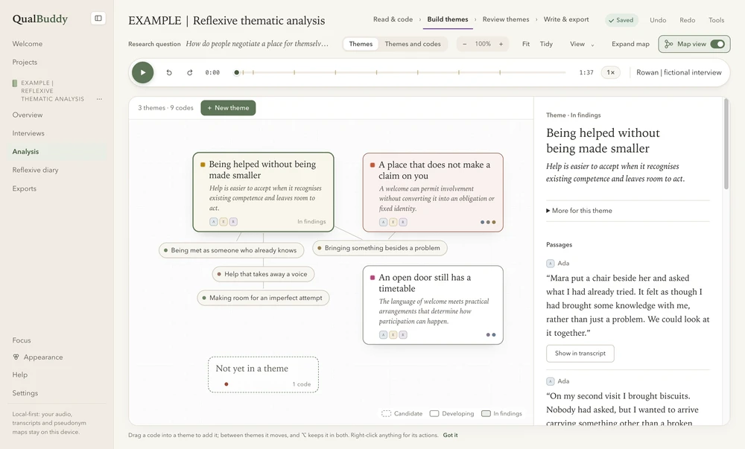Open Projects in the sidebar

click(25, 63)
